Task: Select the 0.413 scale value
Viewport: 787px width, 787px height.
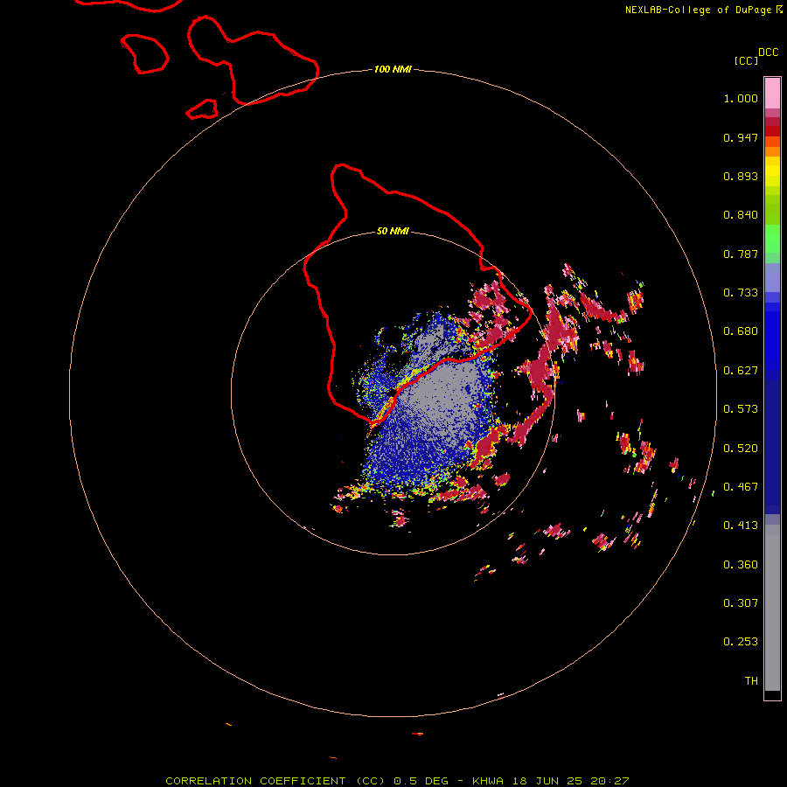Action: 741,526
